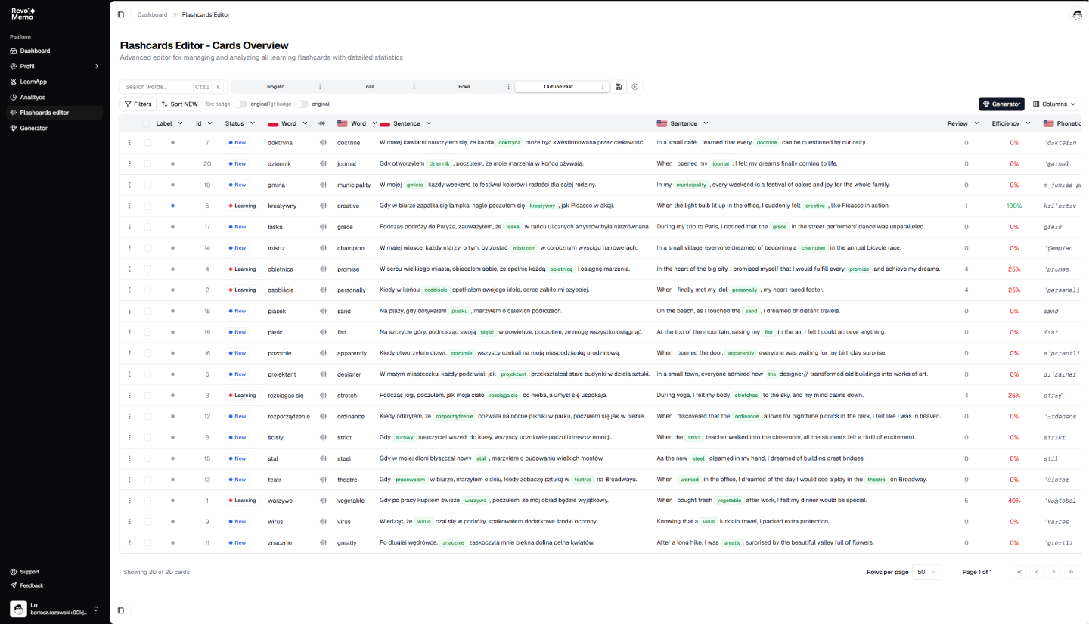Select Flashcards editor in the sidebar
1089x624 pixels.
pyautogui.click(x=44, y=112)
